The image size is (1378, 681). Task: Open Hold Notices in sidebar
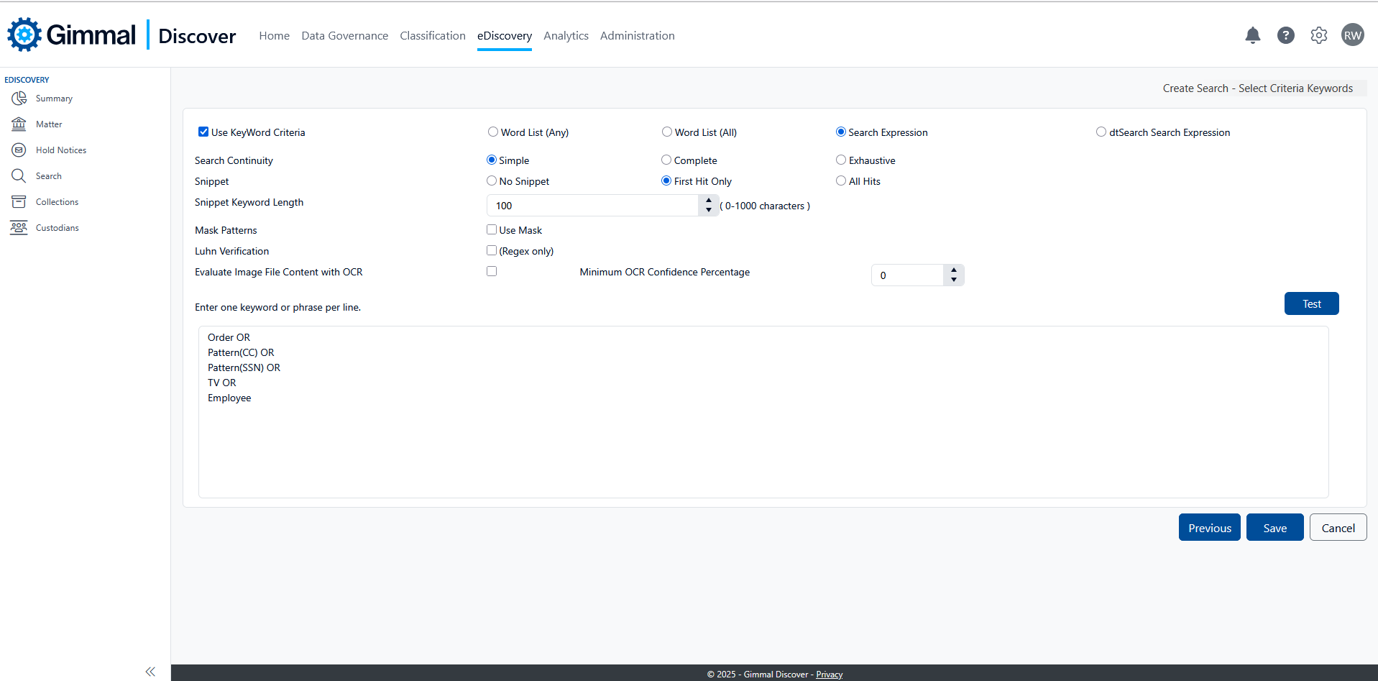[60, 150]
